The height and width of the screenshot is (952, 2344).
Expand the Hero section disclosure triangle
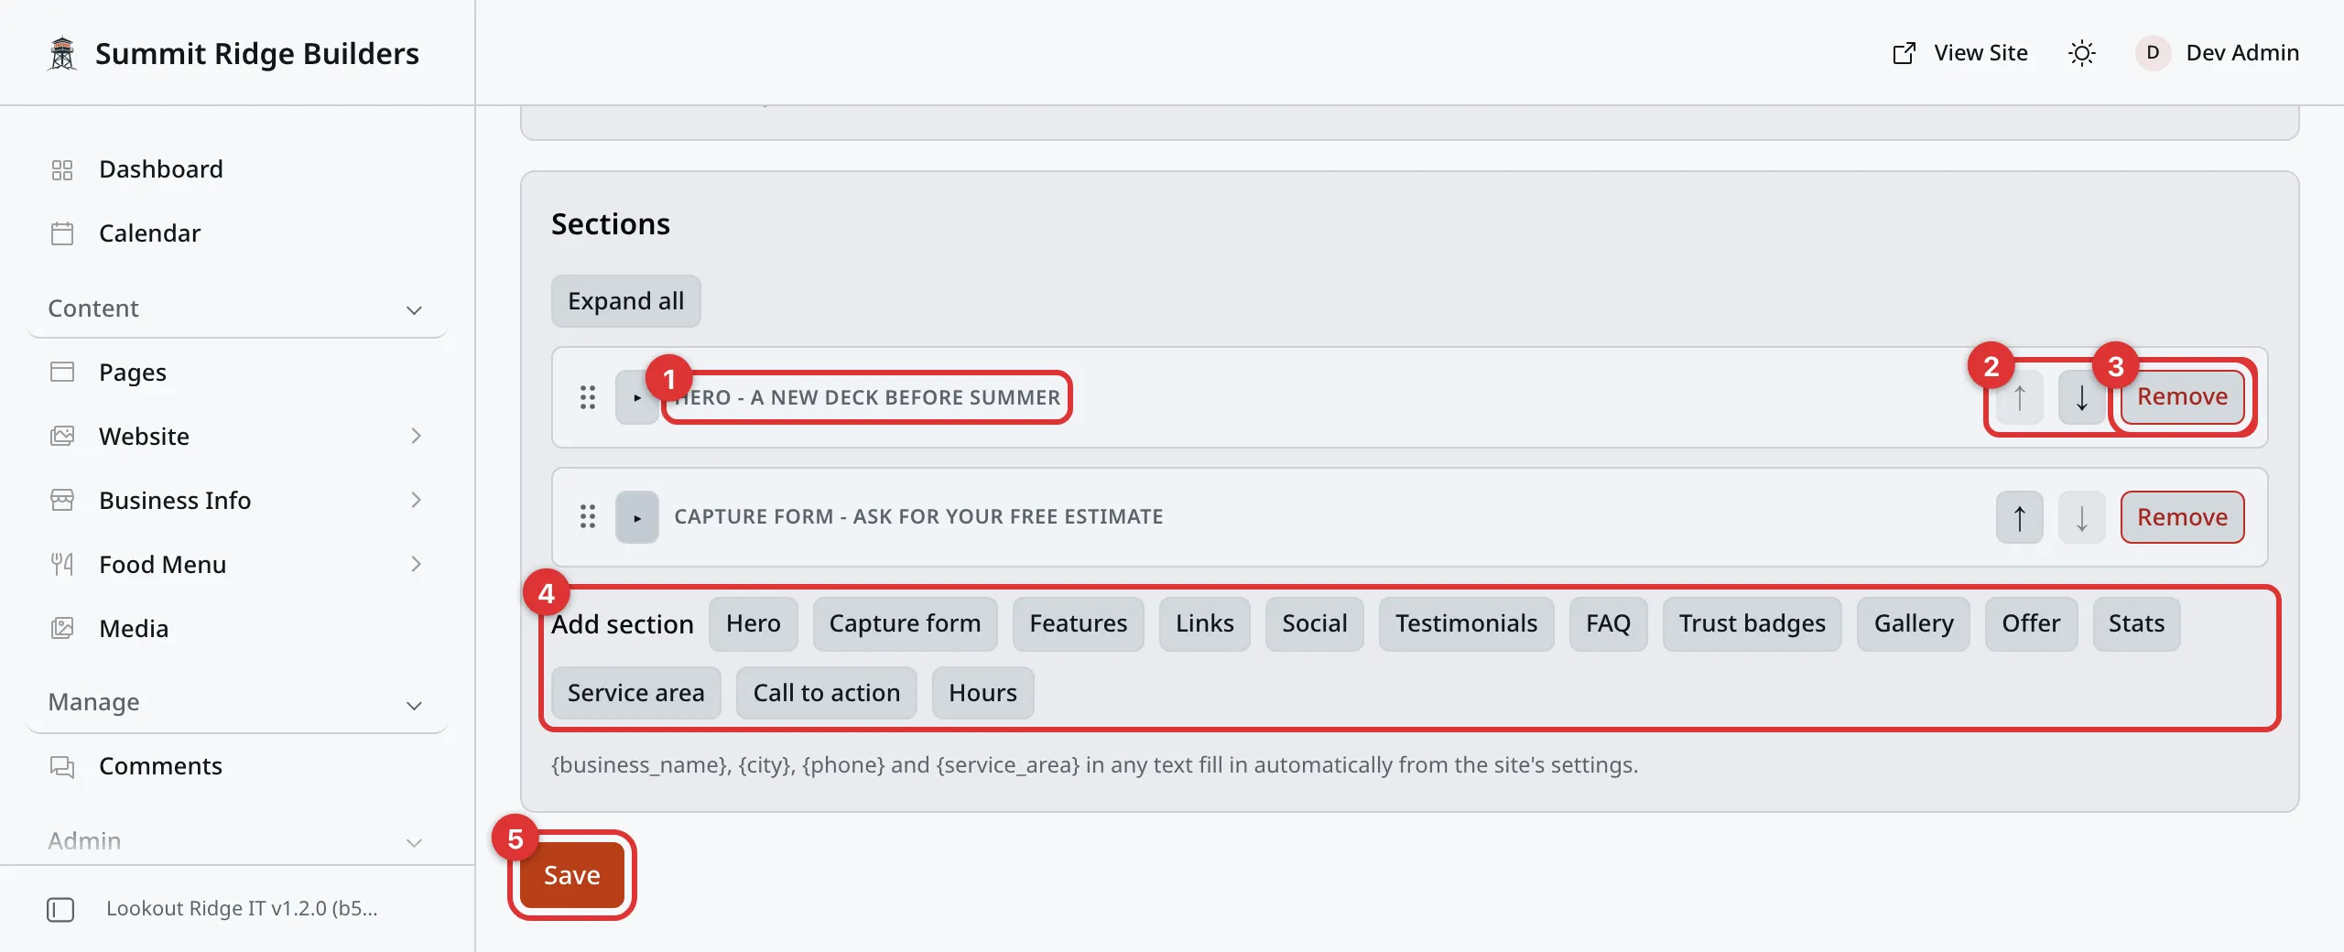(x=636, y=397)
